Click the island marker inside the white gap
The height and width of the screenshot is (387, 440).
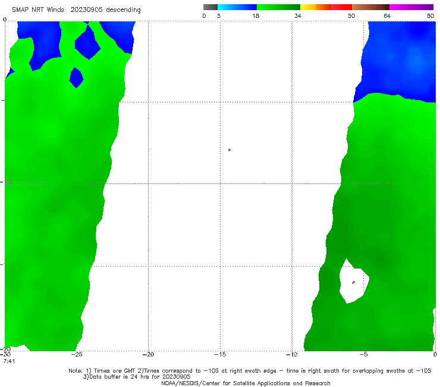[x=353, y=282]
